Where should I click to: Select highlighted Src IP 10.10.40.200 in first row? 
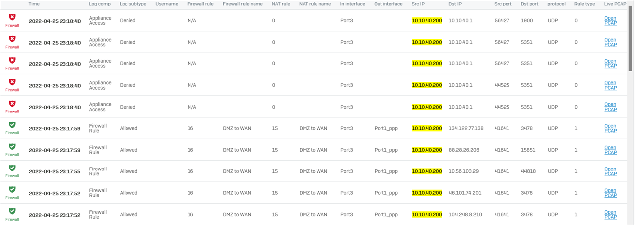(427, 21)
